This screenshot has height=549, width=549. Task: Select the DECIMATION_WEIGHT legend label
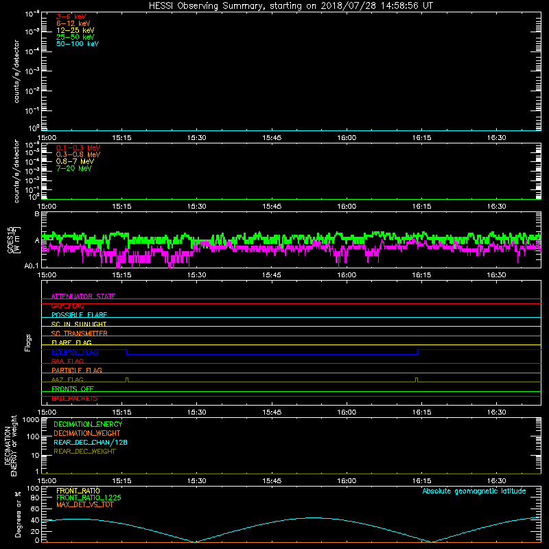pyautogui.click(x=87, y=434)
